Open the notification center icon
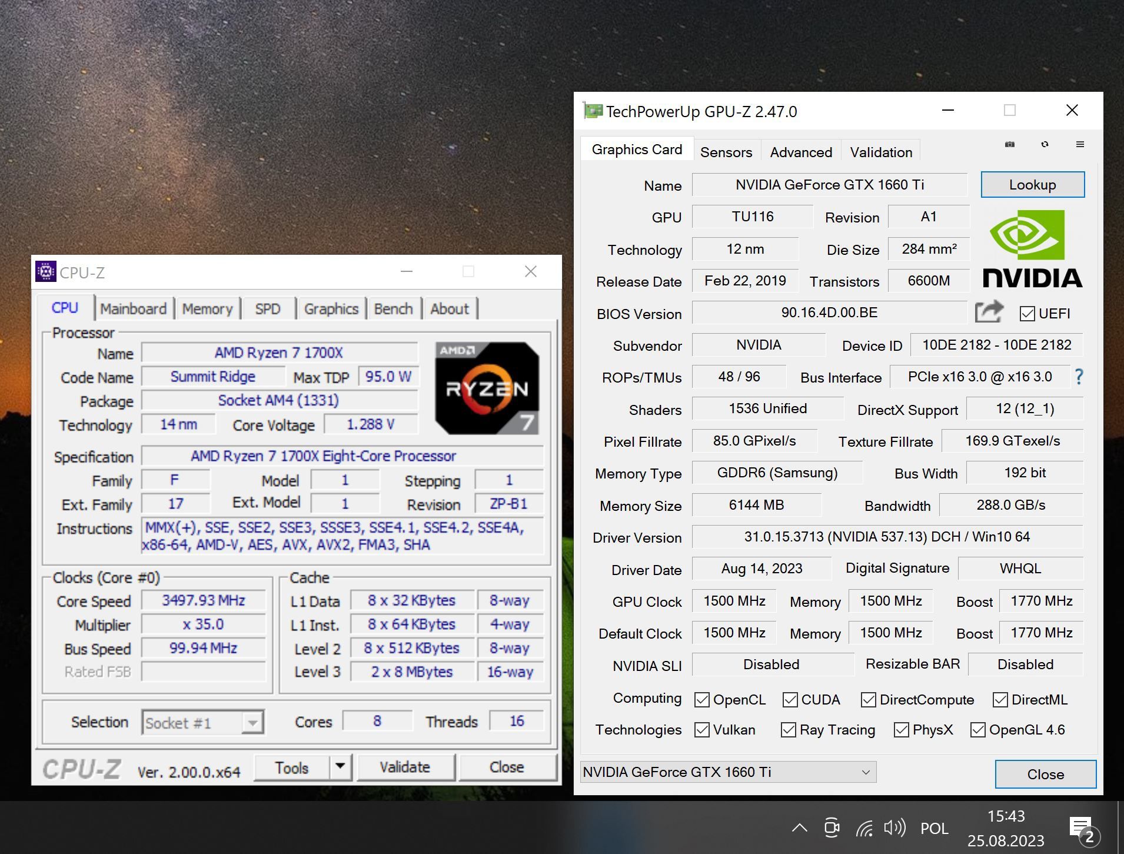 [1083, 830]
